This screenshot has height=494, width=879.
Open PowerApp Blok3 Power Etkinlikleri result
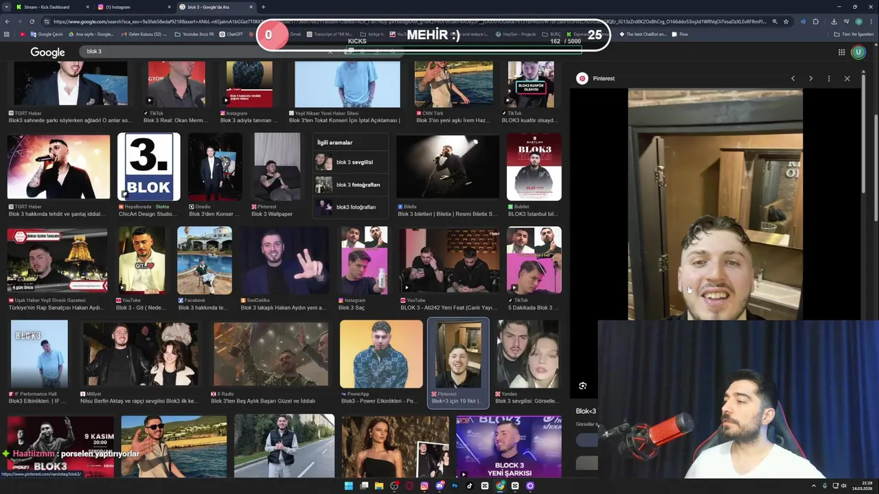[x=381, y=354]
